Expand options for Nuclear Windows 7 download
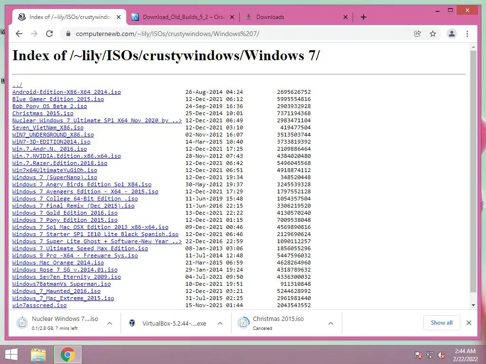This screenshot has width=486, height=364. pos(110,323)
